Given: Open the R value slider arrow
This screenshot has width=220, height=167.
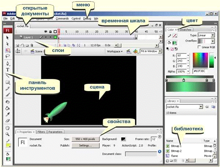Looking at the screenshot, I should pos(188,56).
